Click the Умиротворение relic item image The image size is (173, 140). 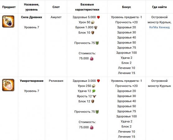click(x=8, y=85)
